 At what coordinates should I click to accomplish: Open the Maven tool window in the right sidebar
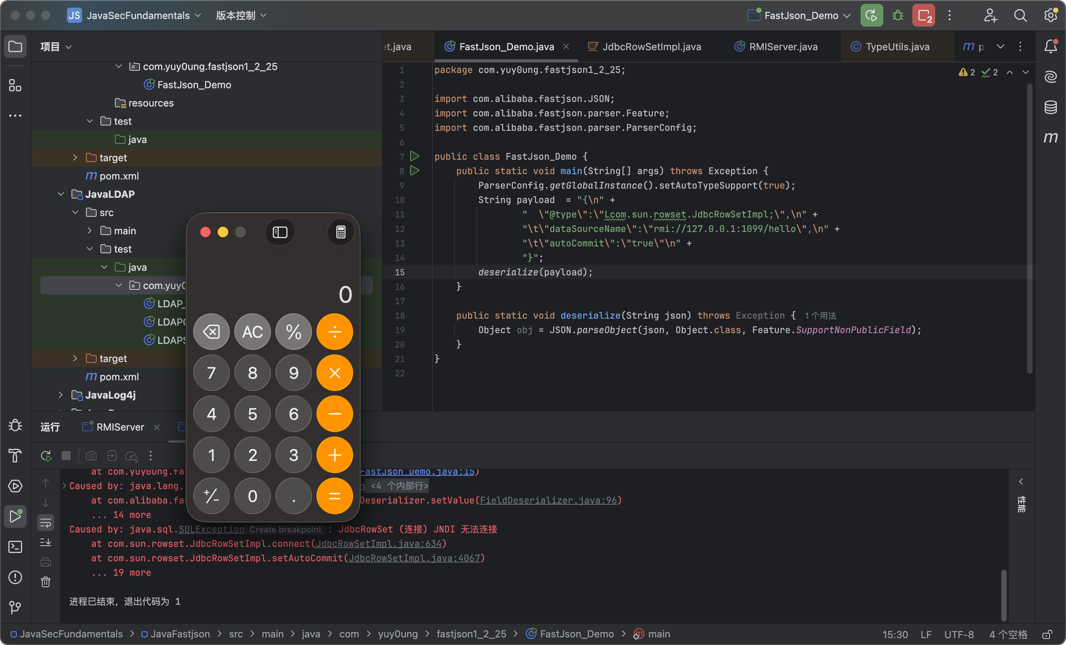click(x=1050, y=138)
